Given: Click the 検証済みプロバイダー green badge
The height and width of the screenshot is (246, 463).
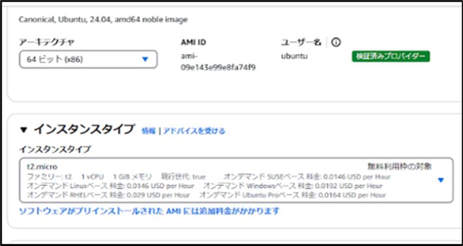Looking at the screenshot, I should [391, 56].
